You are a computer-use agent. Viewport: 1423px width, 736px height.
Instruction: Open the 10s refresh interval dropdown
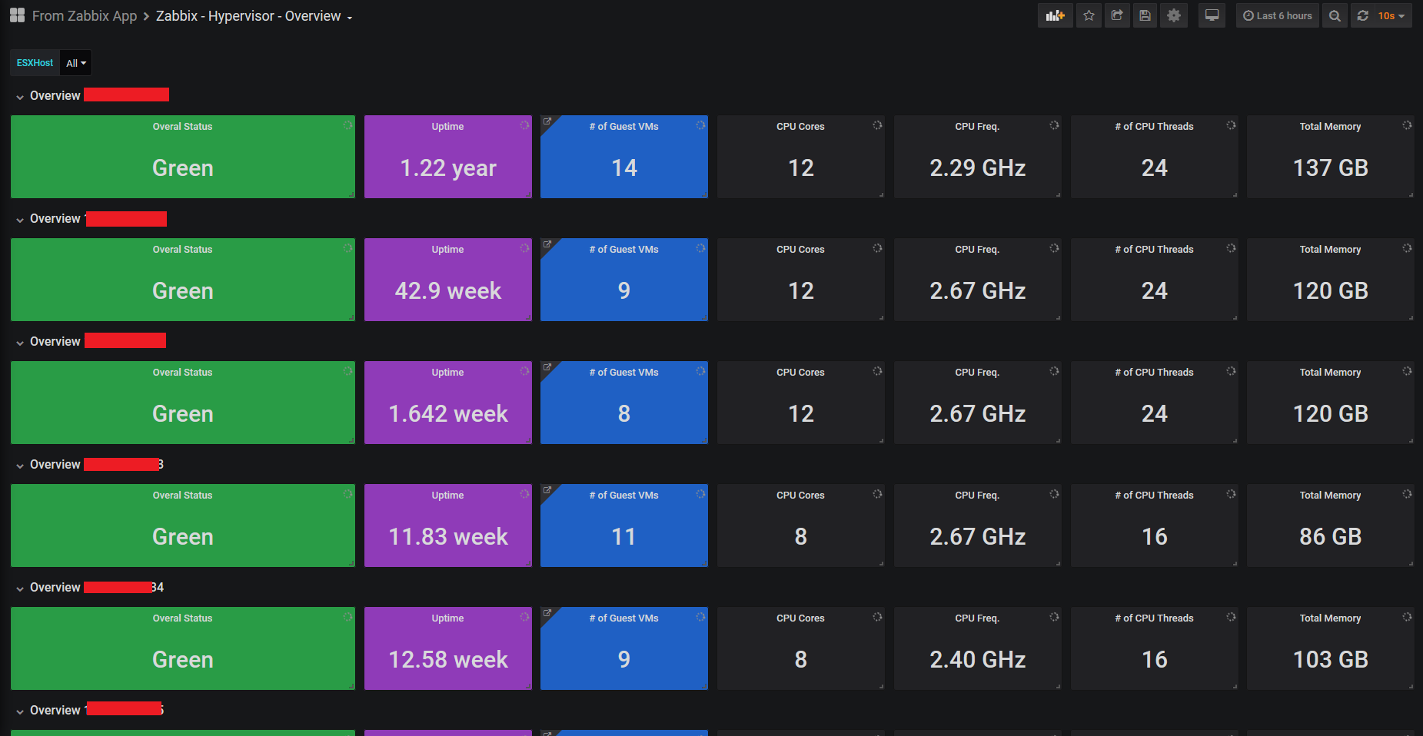click(x=1391, y=15)
